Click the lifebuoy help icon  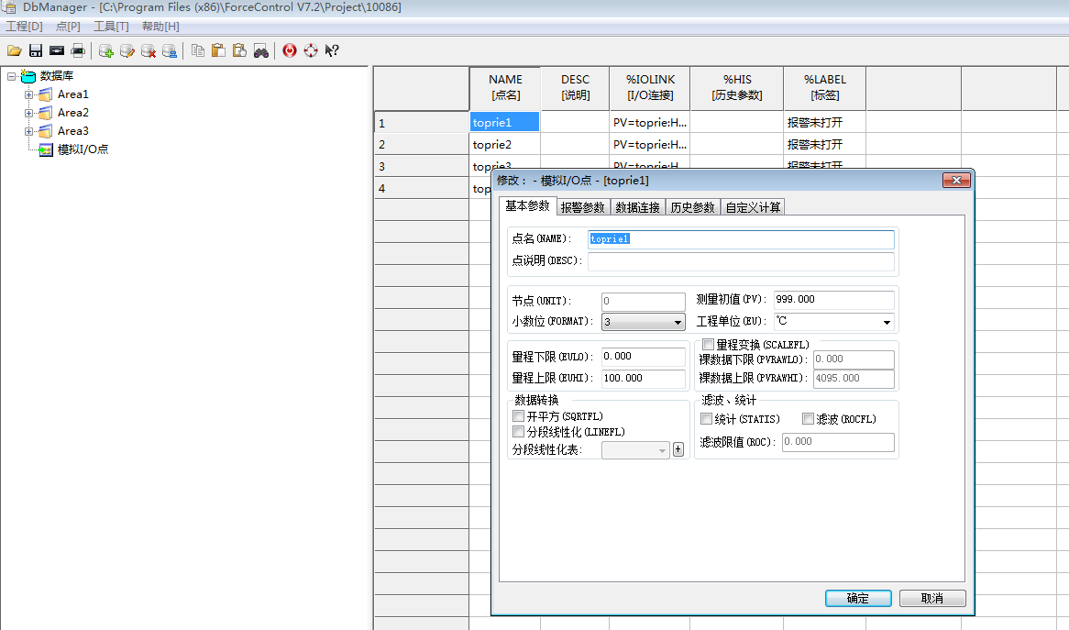(x=311, y=50)
